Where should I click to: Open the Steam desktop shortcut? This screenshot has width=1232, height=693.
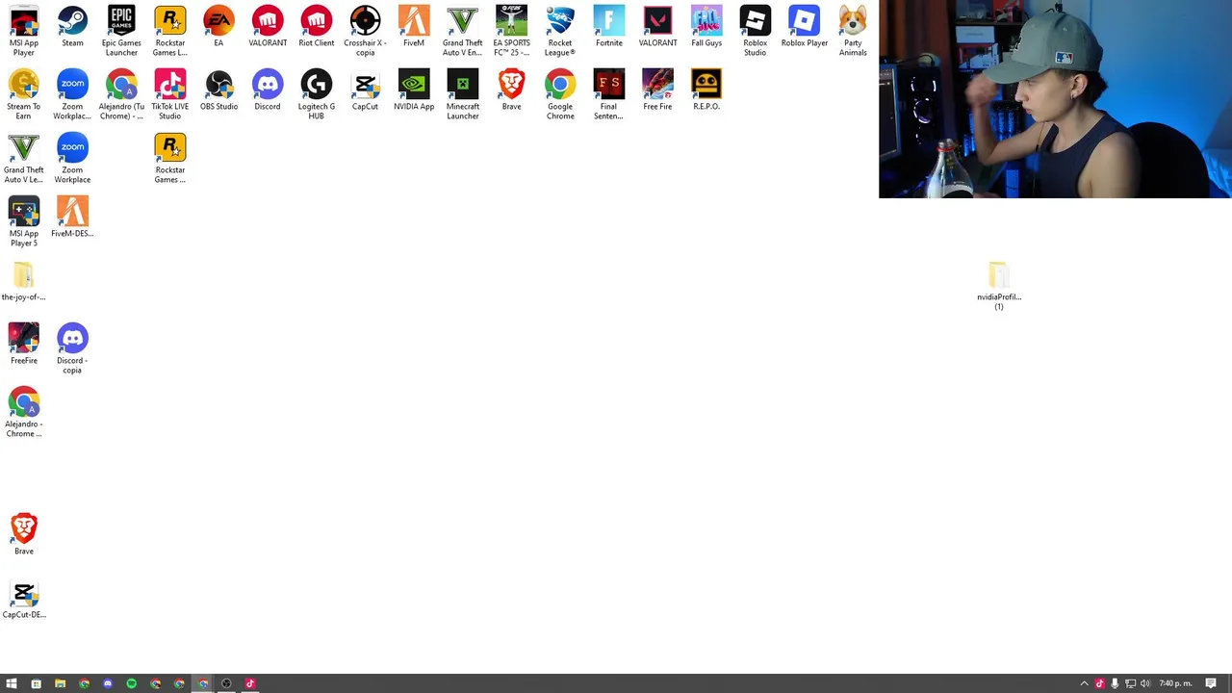[72, 27]
